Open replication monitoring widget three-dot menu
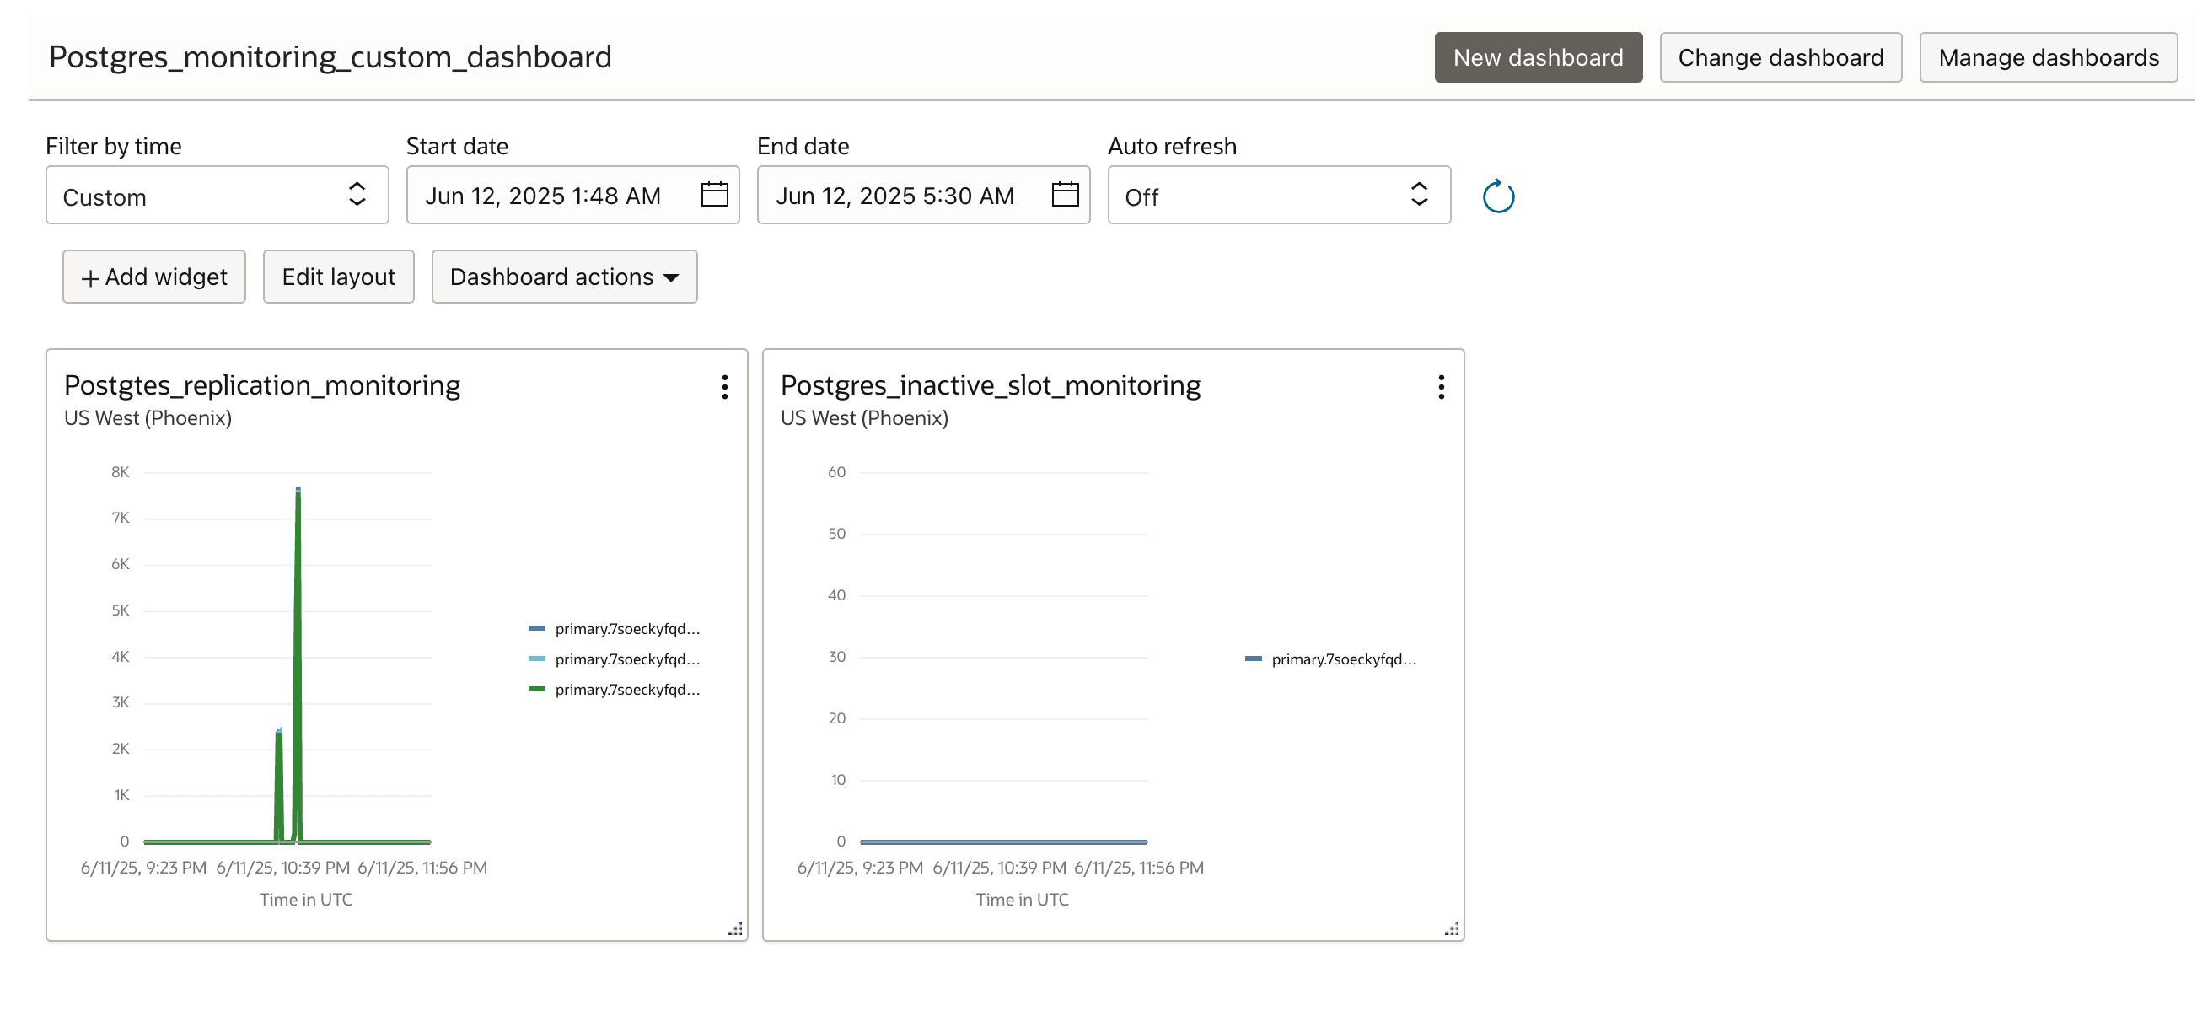The image size is (2197, 1027). coord(724,387)
